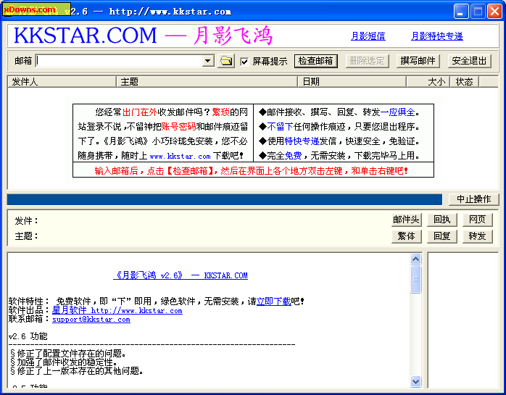Click the 不留下任何操作痕迹 bullet line
This screenshot has width=506, height=395.
(339, 127)
